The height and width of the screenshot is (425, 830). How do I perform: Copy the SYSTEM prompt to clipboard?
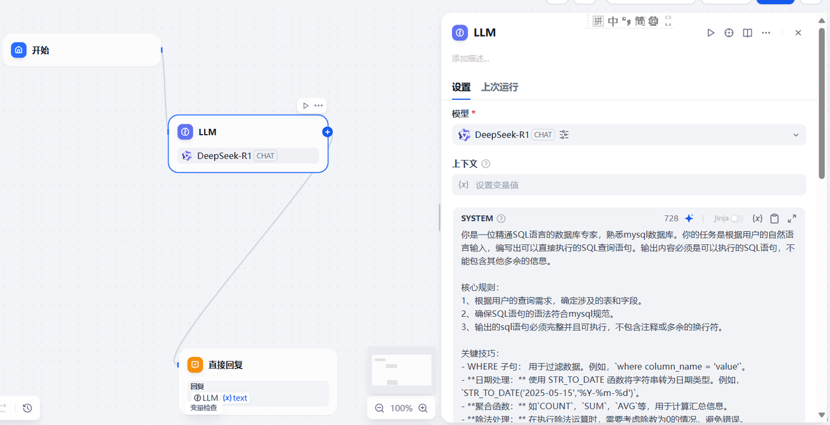click(x=774, y=218)
